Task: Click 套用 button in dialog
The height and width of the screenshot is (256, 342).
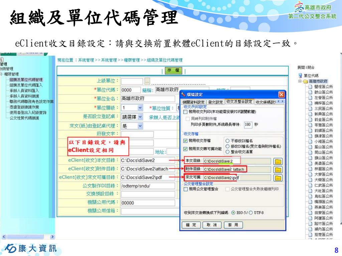Action: 233,225
